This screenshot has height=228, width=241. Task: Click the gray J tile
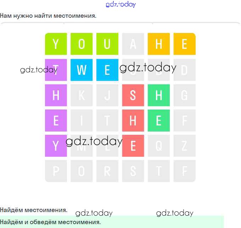click(x=107, y=95)
